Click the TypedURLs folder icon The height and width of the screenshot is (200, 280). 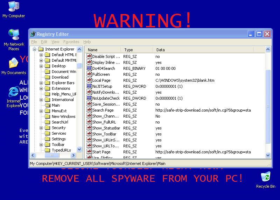(x=48, y=150)
